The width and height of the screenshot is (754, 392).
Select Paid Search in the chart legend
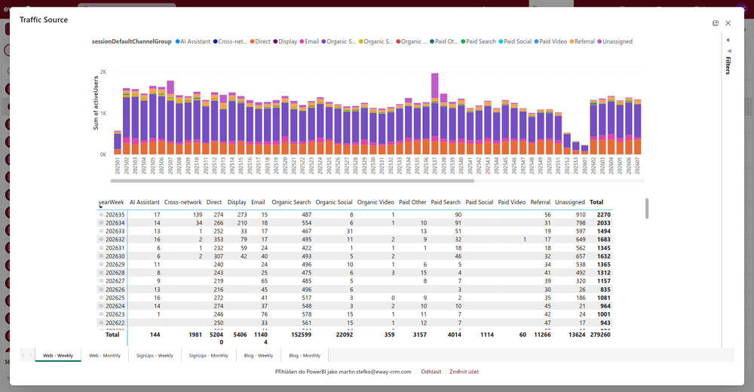(478, 41)
